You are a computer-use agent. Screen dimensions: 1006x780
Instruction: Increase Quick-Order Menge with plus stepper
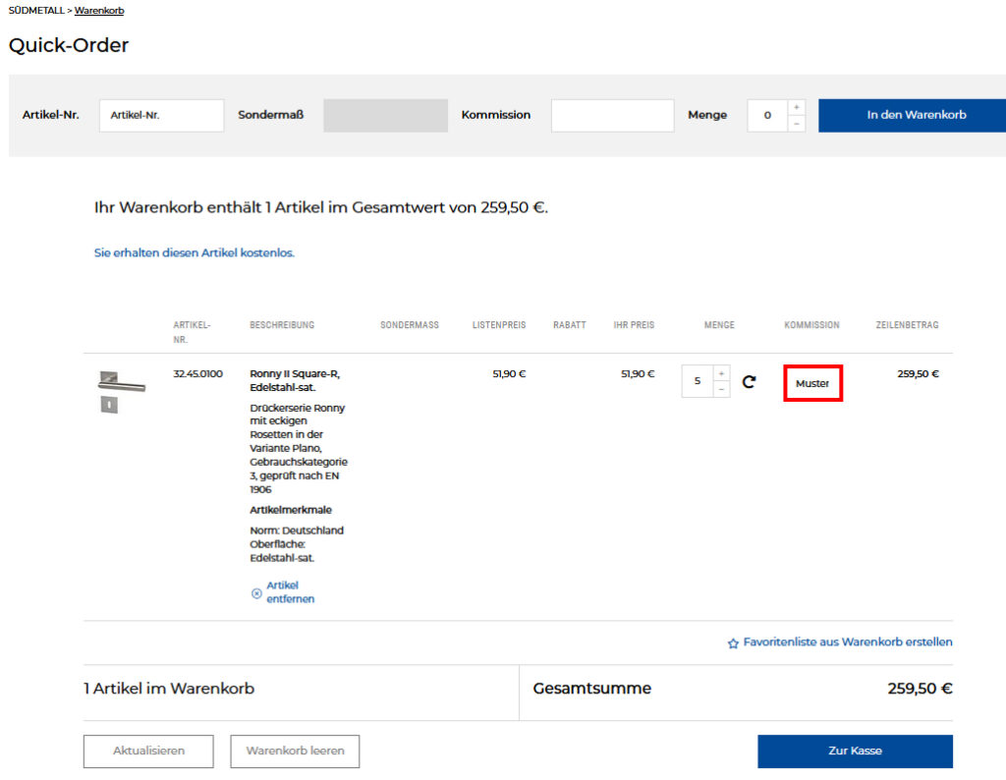796,107
